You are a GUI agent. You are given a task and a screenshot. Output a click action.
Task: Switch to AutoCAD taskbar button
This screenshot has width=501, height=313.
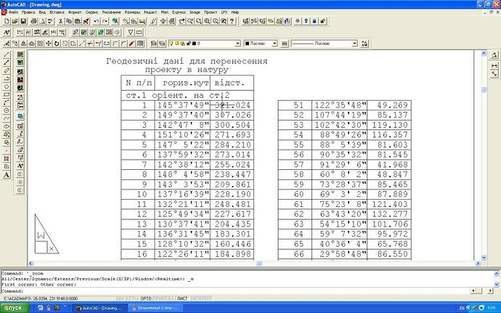[x=101, y=308]
